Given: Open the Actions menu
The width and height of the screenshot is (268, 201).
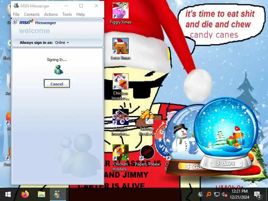Looking at the screenshot, I should click(x=51, y=14).
